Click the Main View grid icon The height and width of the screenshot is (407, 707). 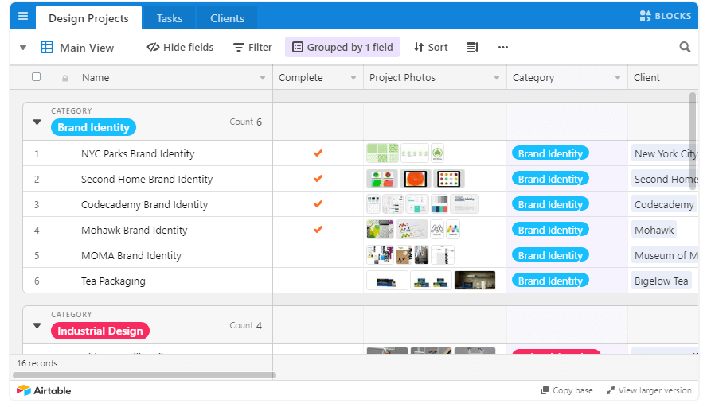click(47, 48)
